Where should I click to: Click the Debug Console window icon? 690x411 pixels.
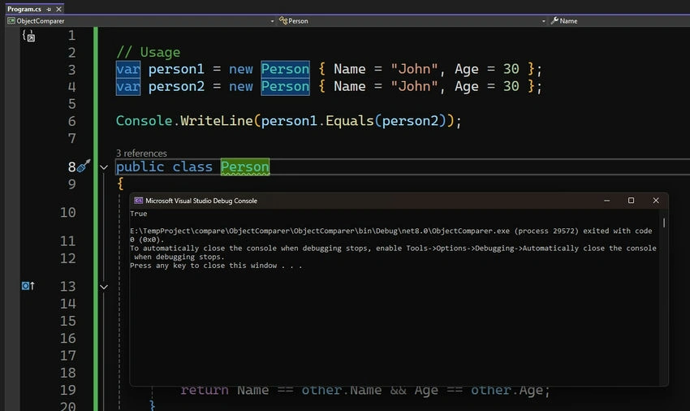point(138,201)
